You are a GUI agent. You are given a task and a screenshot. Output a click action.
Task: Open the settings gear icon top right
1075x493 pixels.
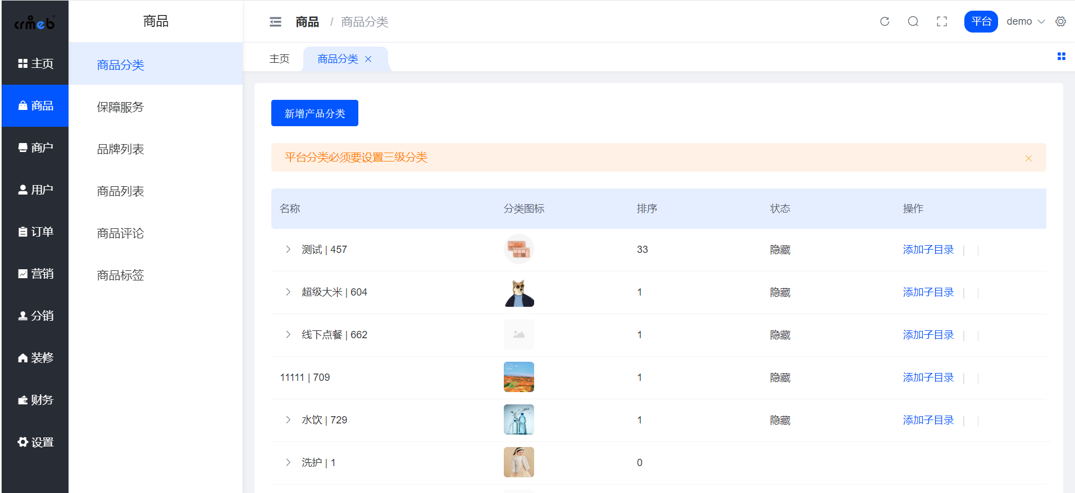[1060, 21]
